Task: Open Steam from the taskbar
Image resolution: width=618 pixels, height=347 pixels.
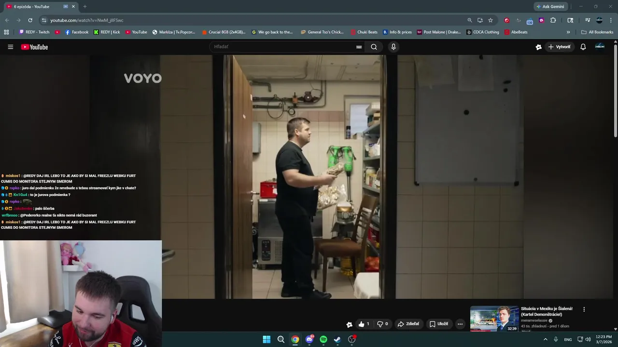Action: (337, 339)
